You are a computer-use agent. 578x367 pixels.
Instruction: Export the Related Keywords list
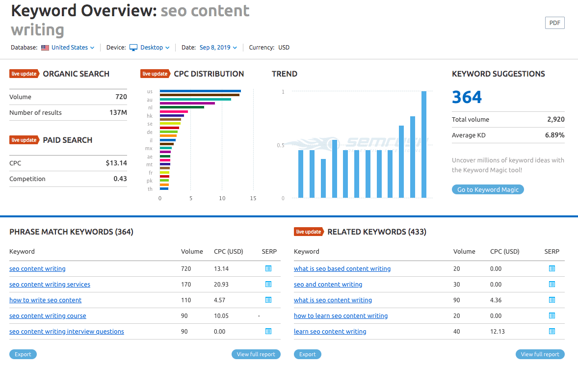[x=307, y=354]
